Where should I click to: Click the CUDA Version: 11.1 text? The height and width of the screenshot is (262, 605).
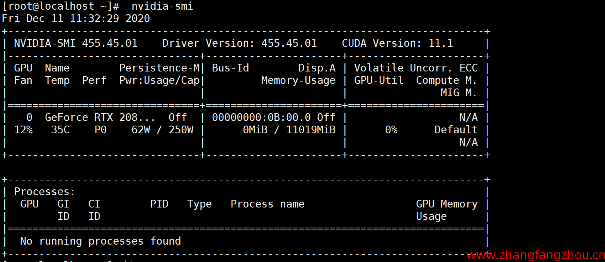[397, 43]
